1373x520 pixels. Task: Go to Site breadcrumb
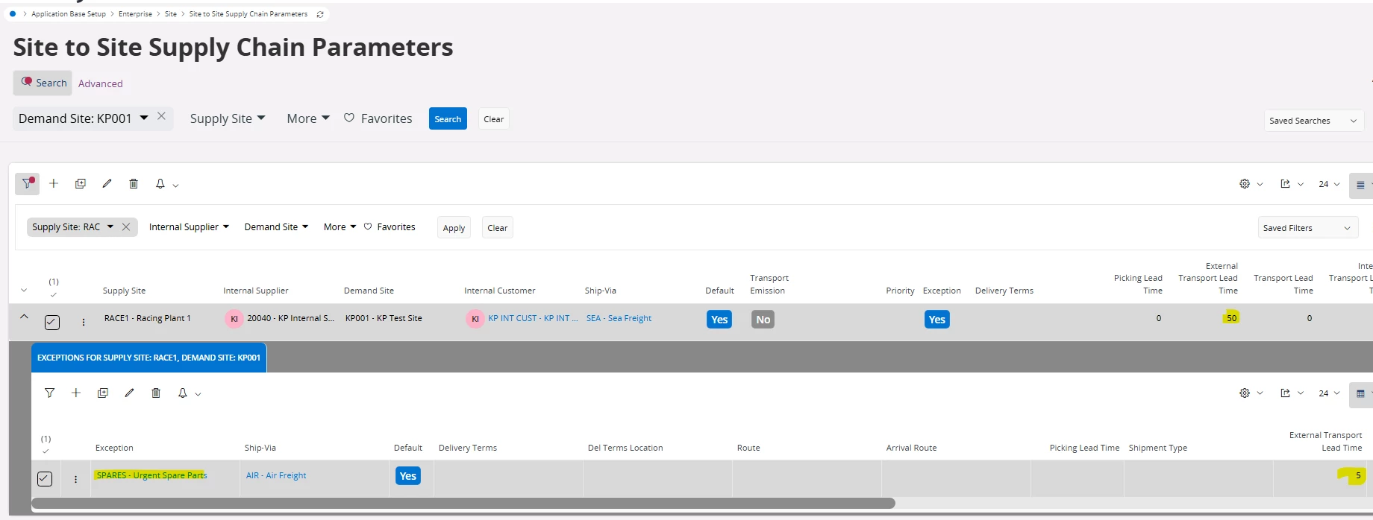(x=171, y=14)
